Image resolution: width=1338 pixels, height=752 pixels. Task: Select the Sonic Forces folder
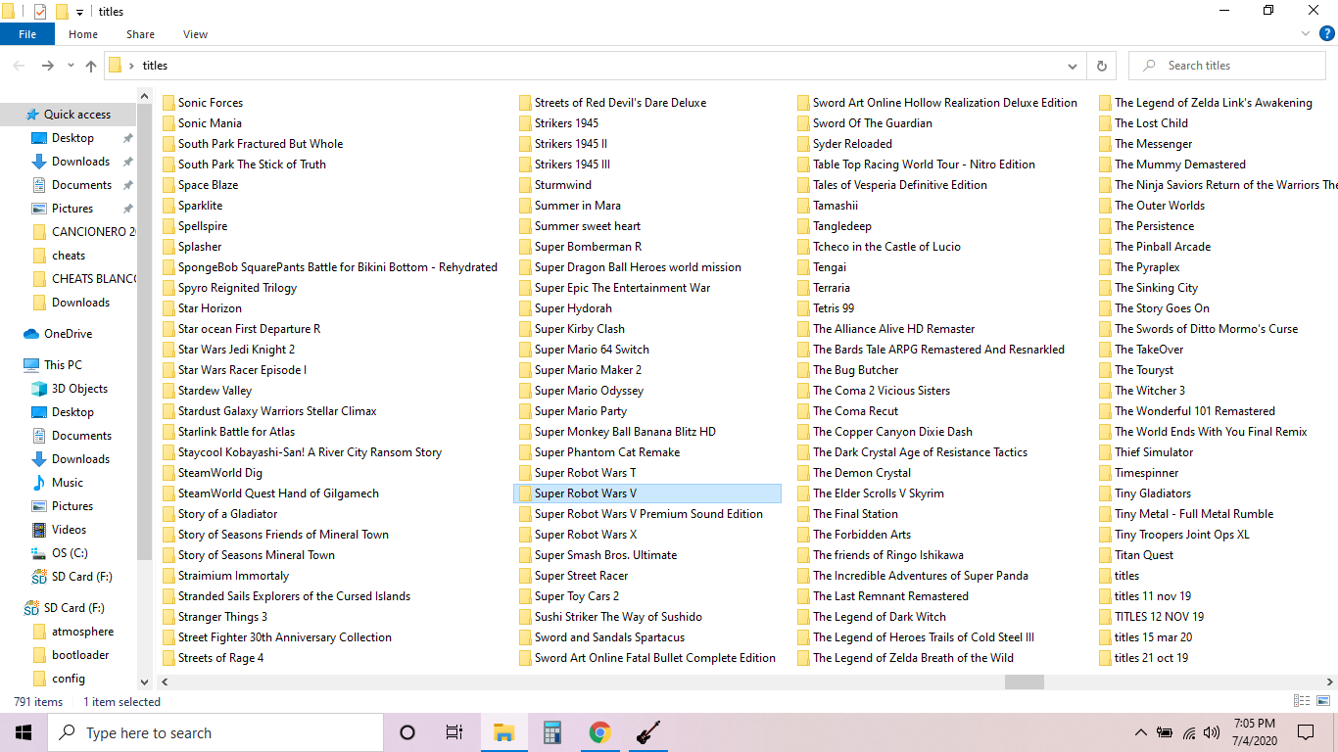click(203, 103)
